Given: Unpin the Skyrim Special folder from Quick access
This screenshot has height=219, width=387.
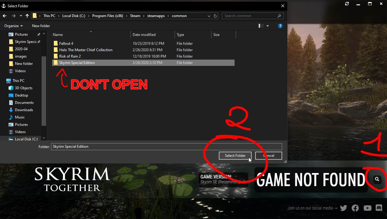Looking at the screenshot, I should 39,41.
